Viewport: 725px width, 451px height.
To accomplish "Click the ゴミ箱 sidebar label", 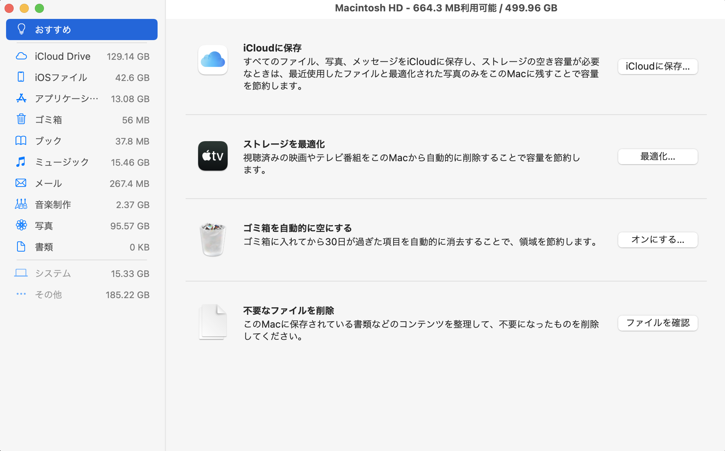I will click(48, 120).
